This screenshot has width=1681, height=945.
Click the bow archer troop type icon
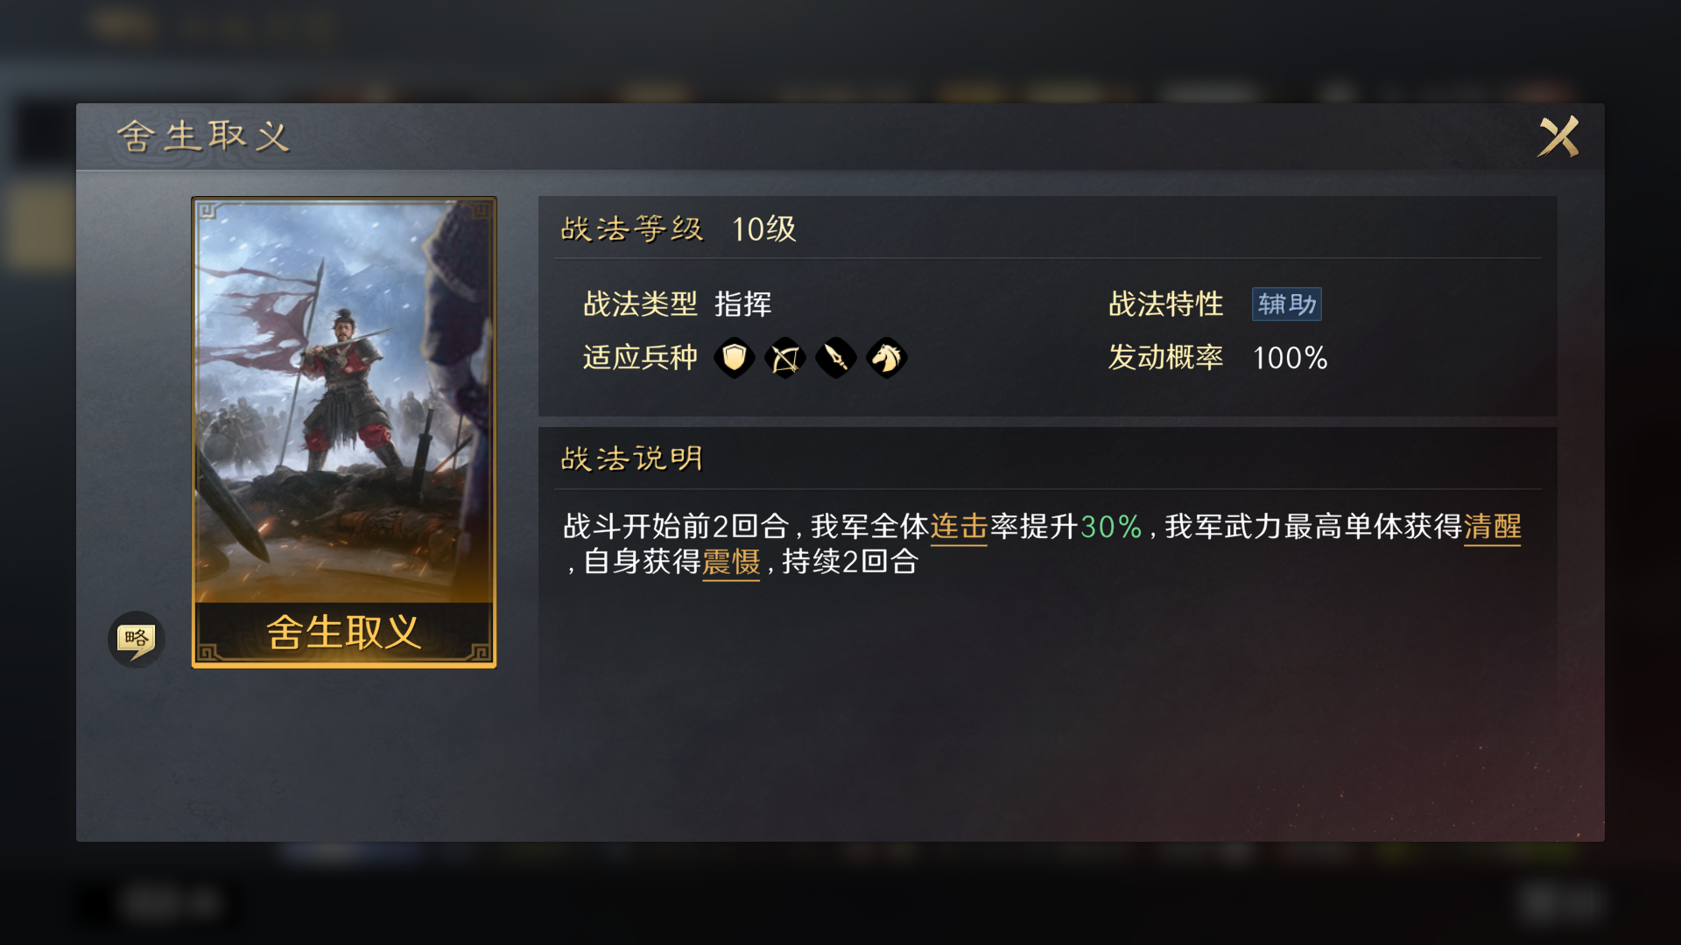pos(784,357)
